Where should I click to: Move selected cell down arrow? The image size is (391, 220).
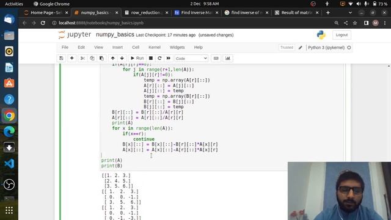122,58
